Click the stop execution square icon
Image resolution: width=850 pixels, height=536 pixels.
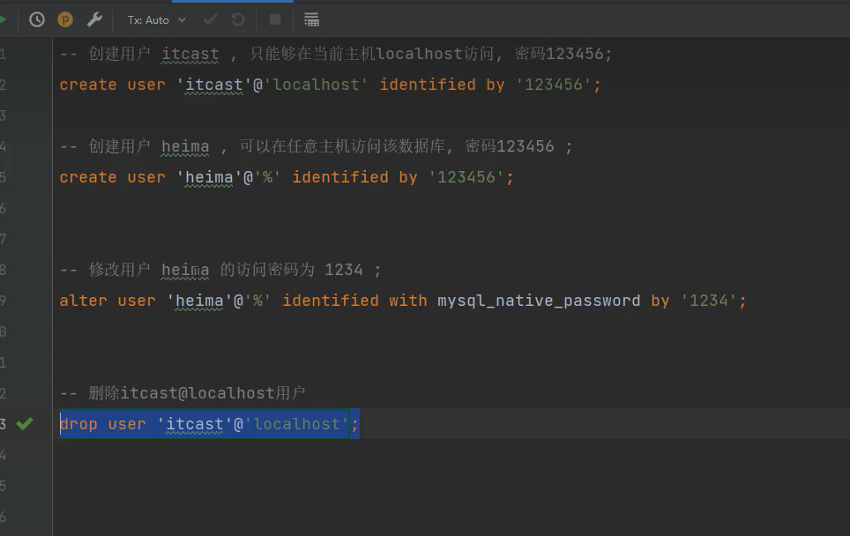click(x=275, y=20)
